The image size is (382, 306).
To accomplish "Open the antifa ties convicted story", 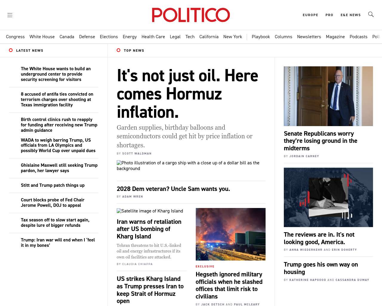I will coord(57,100).
